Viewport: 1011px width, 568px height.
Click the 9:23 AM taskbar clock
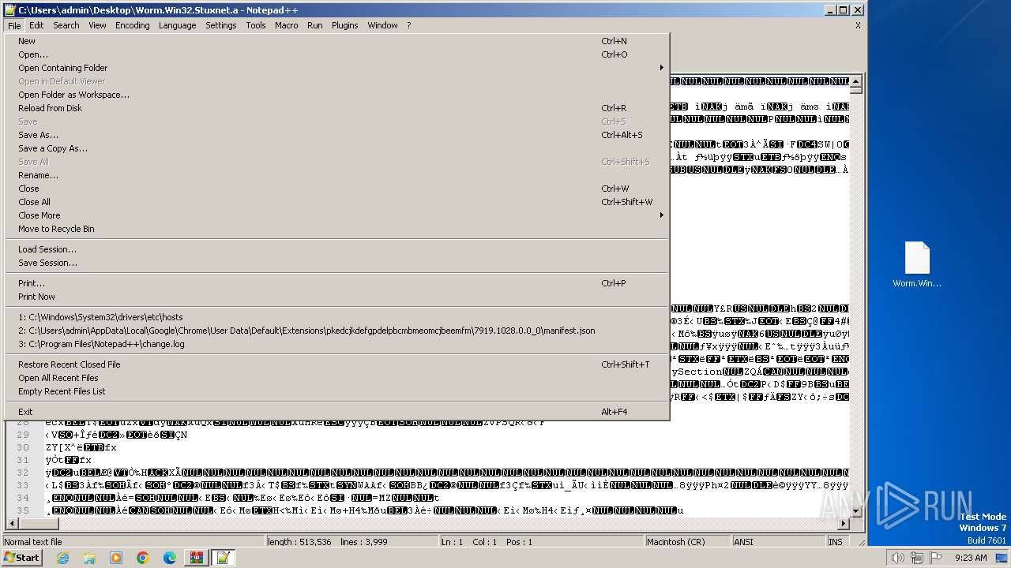971,558
